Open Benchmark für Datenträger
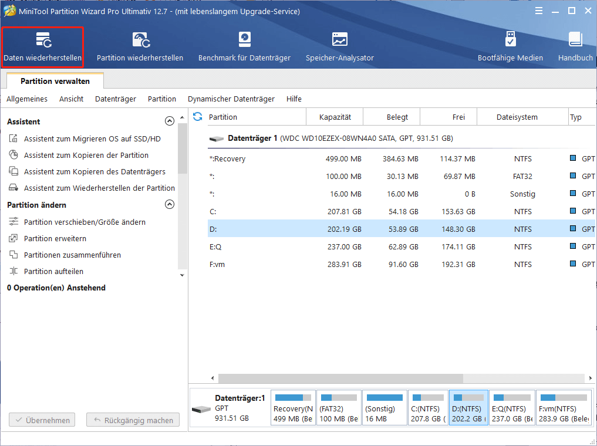Viewport: 597px width, 446px height. (244, 47)
